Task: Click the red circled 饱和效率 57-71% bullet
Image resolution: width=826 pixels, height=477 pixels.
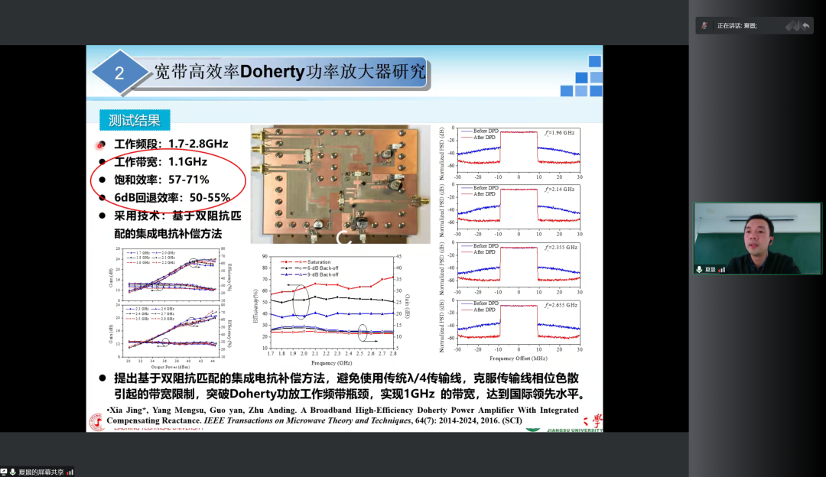Action: [x=161, y=180]
